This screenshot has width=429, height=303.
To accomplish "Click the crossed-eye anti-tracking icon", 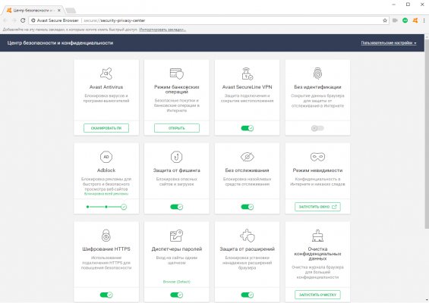I will click(247, 157).
